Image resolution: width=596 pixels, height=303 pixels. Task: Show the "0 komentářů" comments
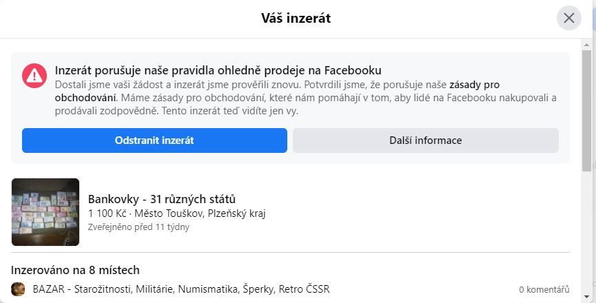pos(544,290)
